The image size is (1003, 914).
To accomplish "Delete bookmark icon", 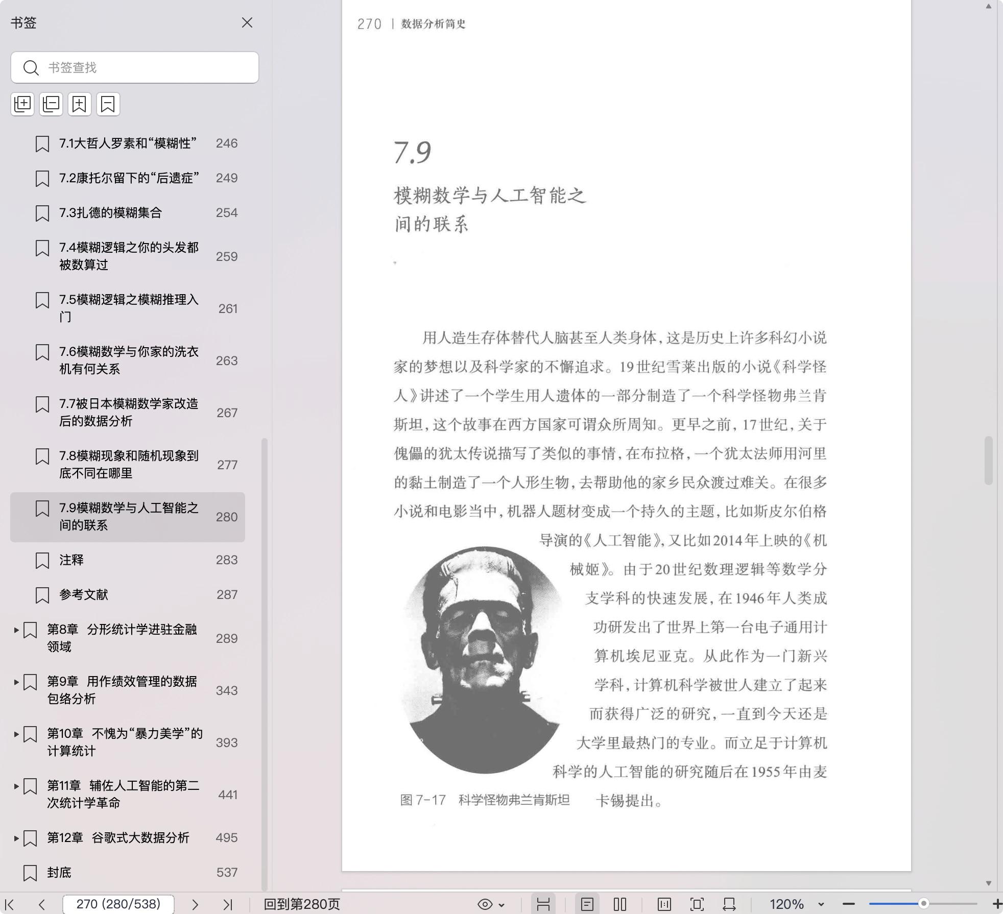I will [x=108, y=104].
